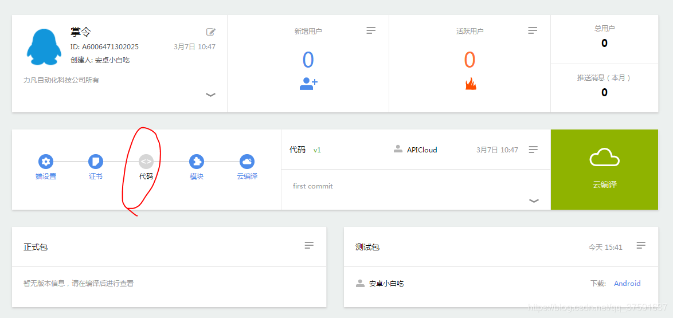
Task: Open the 新增用户 card menu icon
Action: [x=371, y=30]
